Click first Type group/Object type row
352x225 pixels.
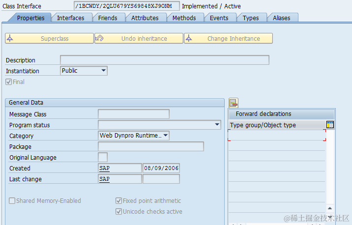pyautogui.click(x=277, y=135)
